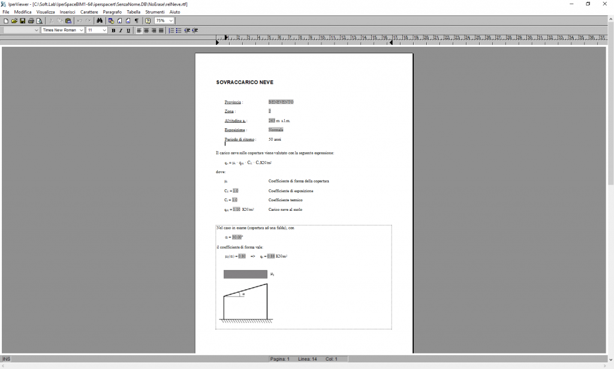
Task: Open the Paragrafo menu
Action: click(x=112, y=12)
